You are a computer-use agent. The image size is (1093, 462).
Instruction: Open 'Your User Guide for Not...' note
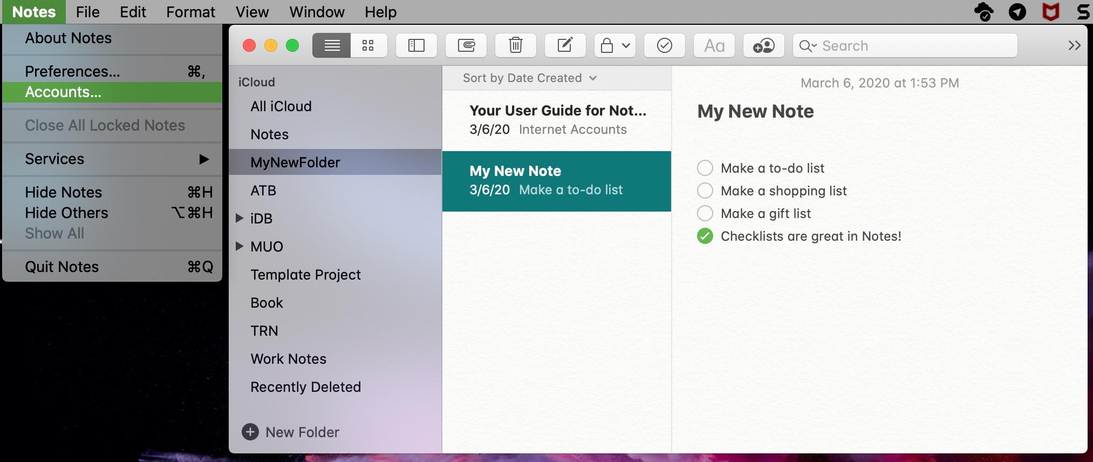point(557,120)
